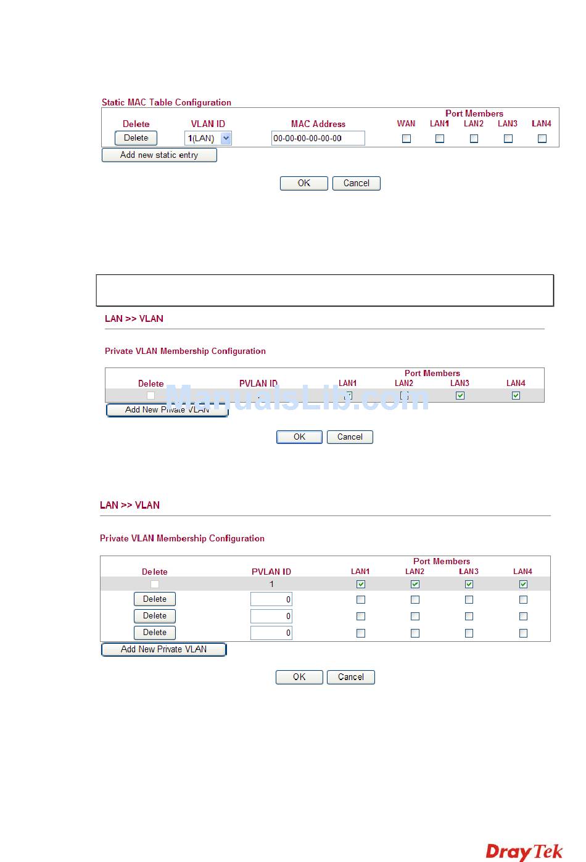Open the VLAN ID 1(LAN) dropdown
Image resolution: width=586 pixels, height=862 pixels.
208,139
